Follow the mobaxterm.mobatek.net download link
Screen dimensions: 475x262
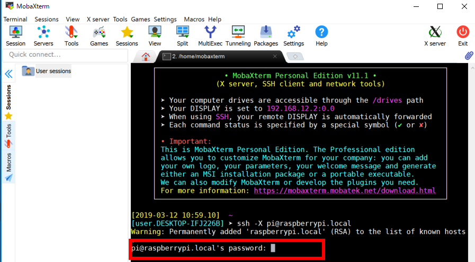tap(345, 191)
